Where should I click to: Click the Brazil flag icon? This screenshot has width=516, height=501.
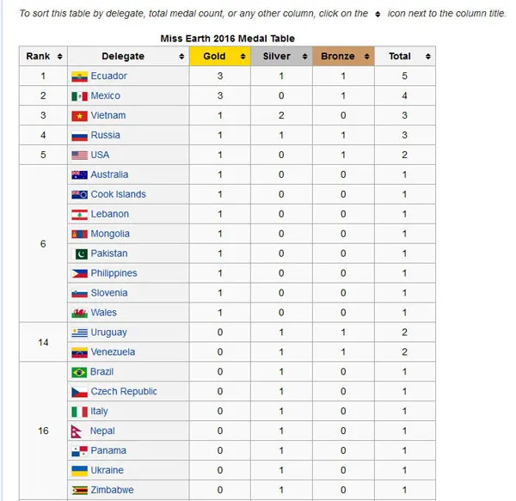click(x=79, y=372)
